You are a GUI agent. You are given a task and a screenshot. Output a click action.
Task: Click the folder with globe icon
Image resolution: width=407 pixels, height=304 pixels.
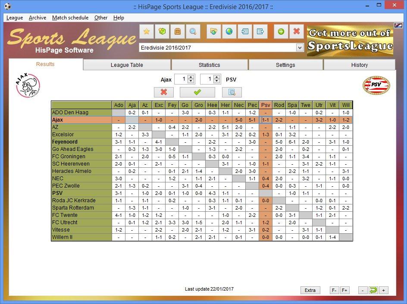click(x=213, y=31)
